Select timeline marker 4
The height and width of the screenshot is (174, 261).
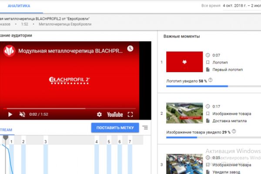point(97,142)
